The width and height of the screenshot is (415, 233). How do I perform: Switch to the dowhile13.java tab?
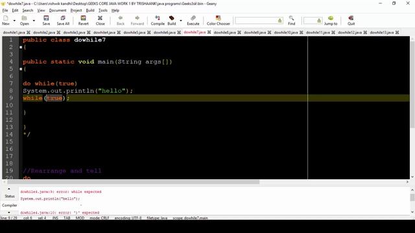point(382,32)
